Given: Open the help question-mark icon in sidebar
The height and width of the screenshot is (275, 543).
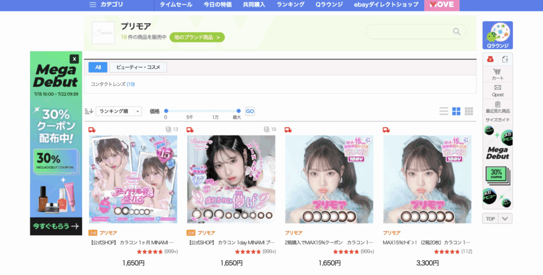Looking at the screenshot, I should pos(505,59).
